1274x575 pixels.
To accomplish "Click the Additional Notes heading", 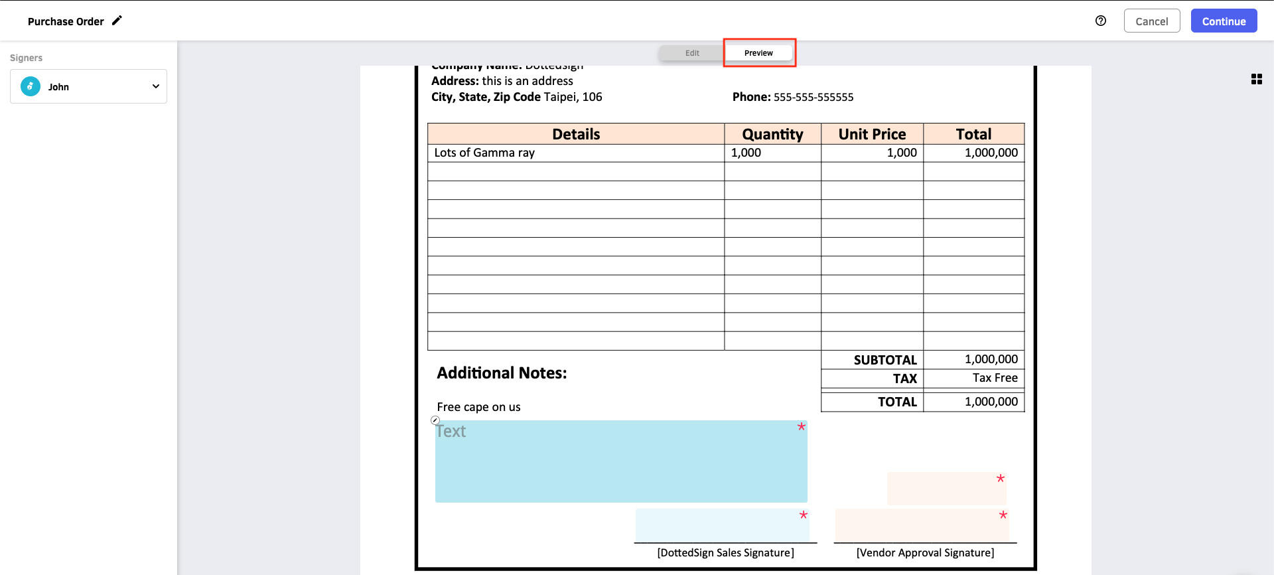I will click(x=502, y=373).
